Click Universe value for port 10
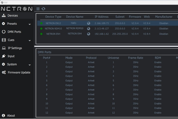 (x=113, y=104)
